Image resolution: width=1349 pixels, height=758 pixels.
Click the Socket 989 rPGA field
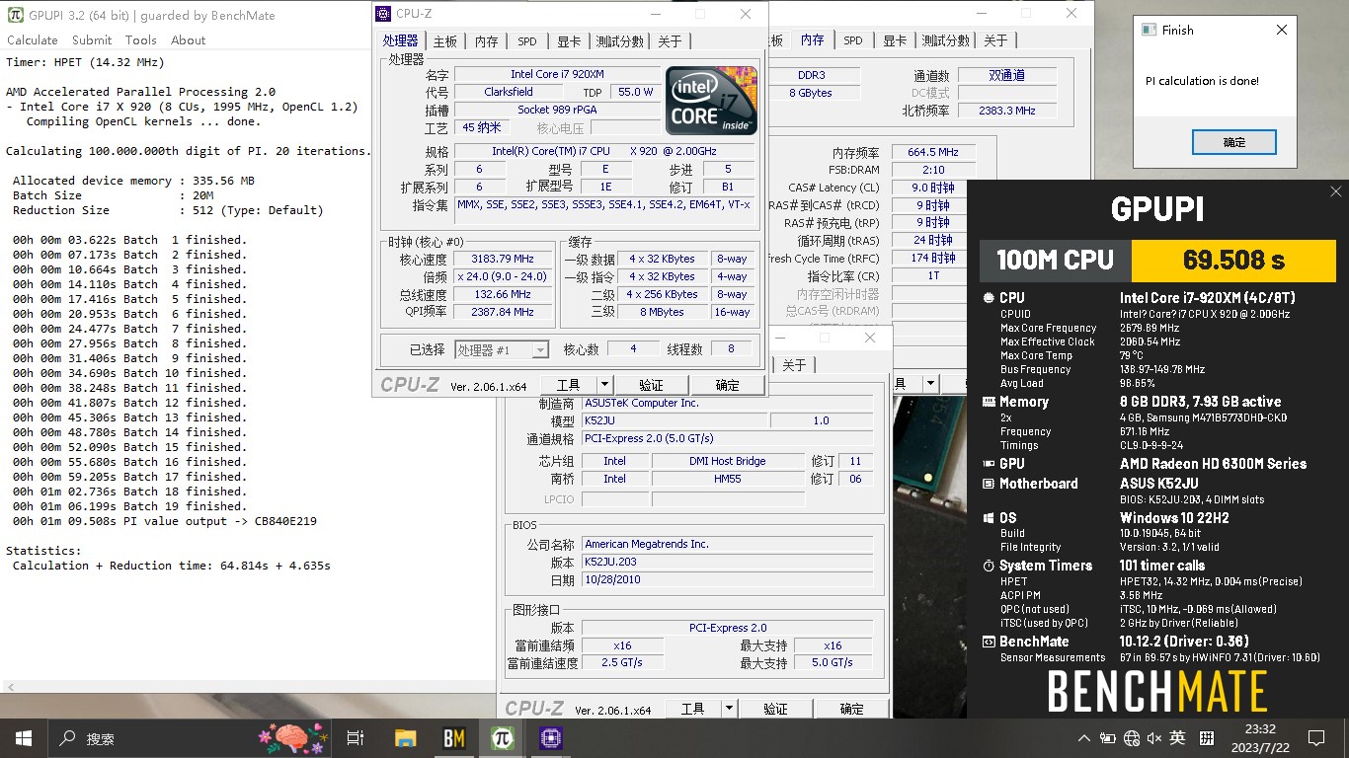[x=556, y=110]
